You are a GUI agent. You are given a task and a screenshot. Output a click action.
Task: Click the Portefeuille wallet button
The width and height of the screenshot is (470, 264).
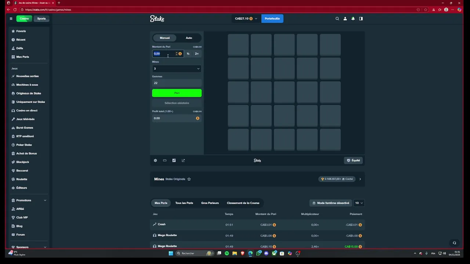pyautogui.click(x=272, y=19)
